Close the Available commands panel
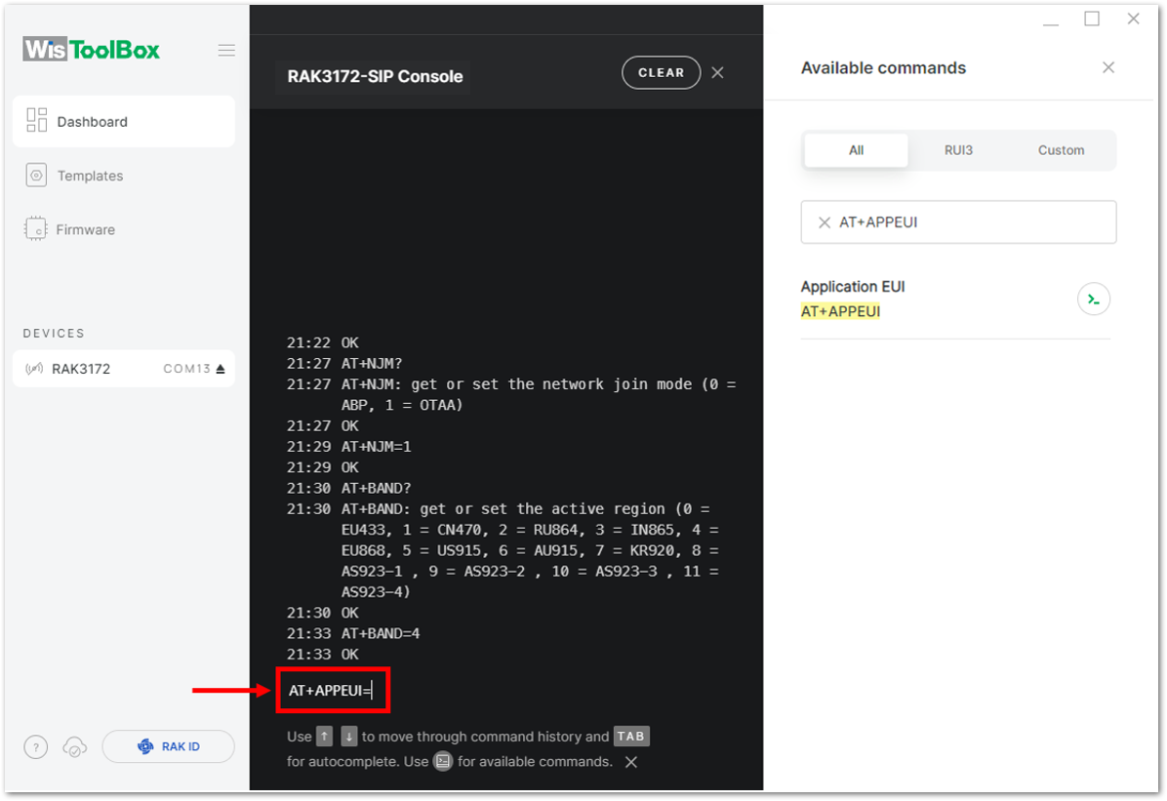1167x801 pixels. click(x=1108, y=67)
